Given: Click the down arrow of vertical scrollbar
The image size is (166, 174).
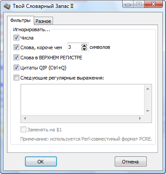Looking at the screenshot, I should point(148,111).
